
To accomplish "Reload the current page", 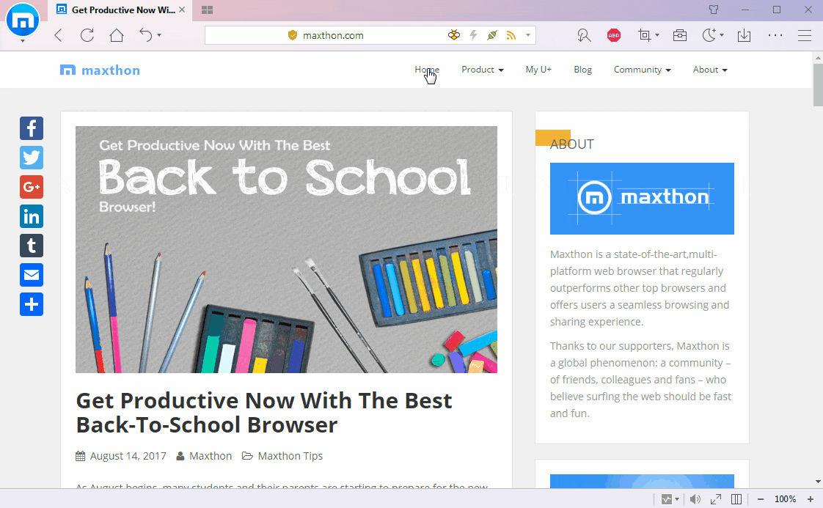I will click(x=87, y=35).
